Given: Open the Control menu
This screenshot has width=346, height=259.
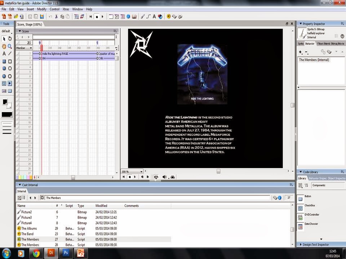Looking at the screenshot, I should pos(54,9).
